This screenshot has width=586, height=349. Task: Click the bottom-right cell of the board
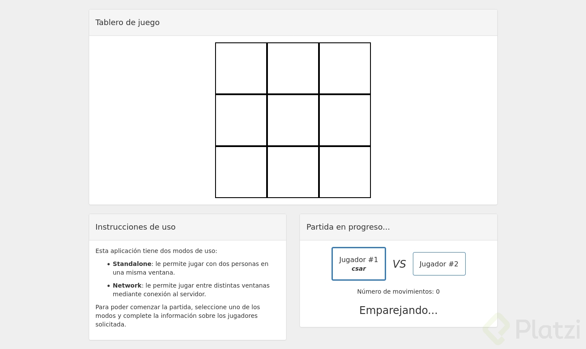[x=345, y=172]
